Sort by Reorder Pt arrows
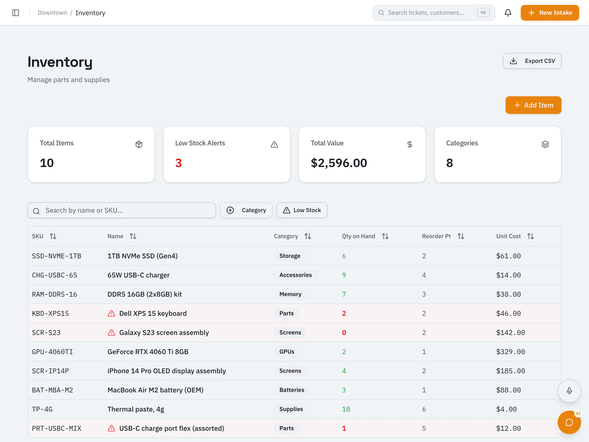 [x=461, y=236]
